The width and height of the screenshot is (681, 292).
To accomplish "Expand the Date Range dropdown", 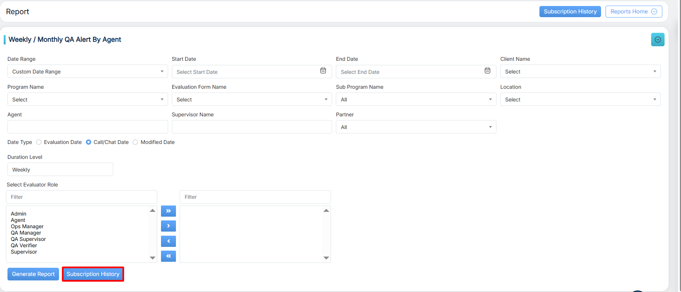I will (87, 72).
